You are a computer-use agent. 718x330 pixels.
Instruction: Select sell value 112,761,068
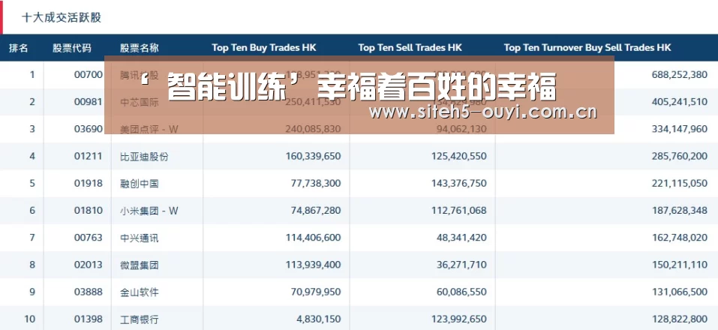459,211
